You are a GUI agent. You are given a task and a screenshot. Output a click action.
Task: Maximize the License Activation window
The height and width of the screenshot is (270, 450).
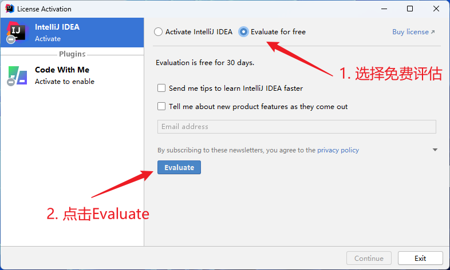point(410,9)
